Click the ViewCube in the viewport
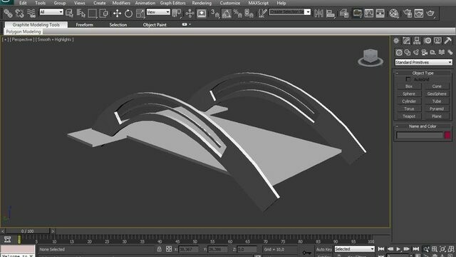 [370, 57]
